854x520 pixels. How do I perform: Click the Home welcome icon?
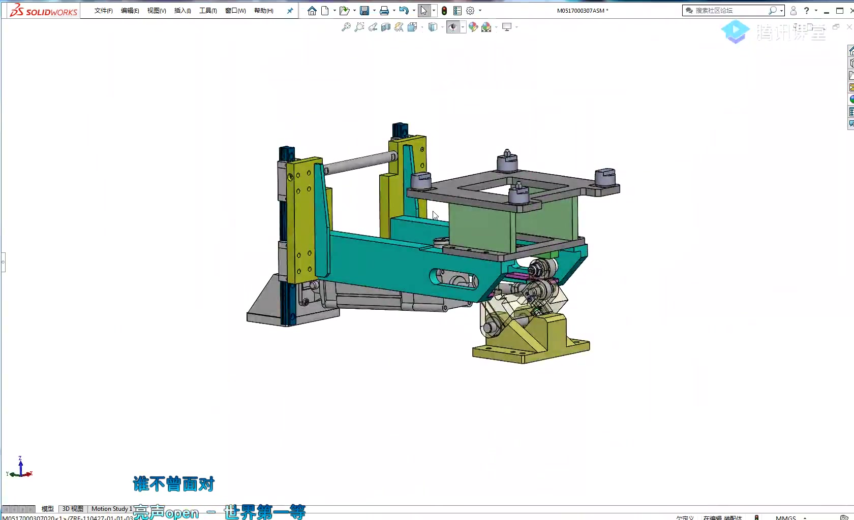[x=312, y=11]
